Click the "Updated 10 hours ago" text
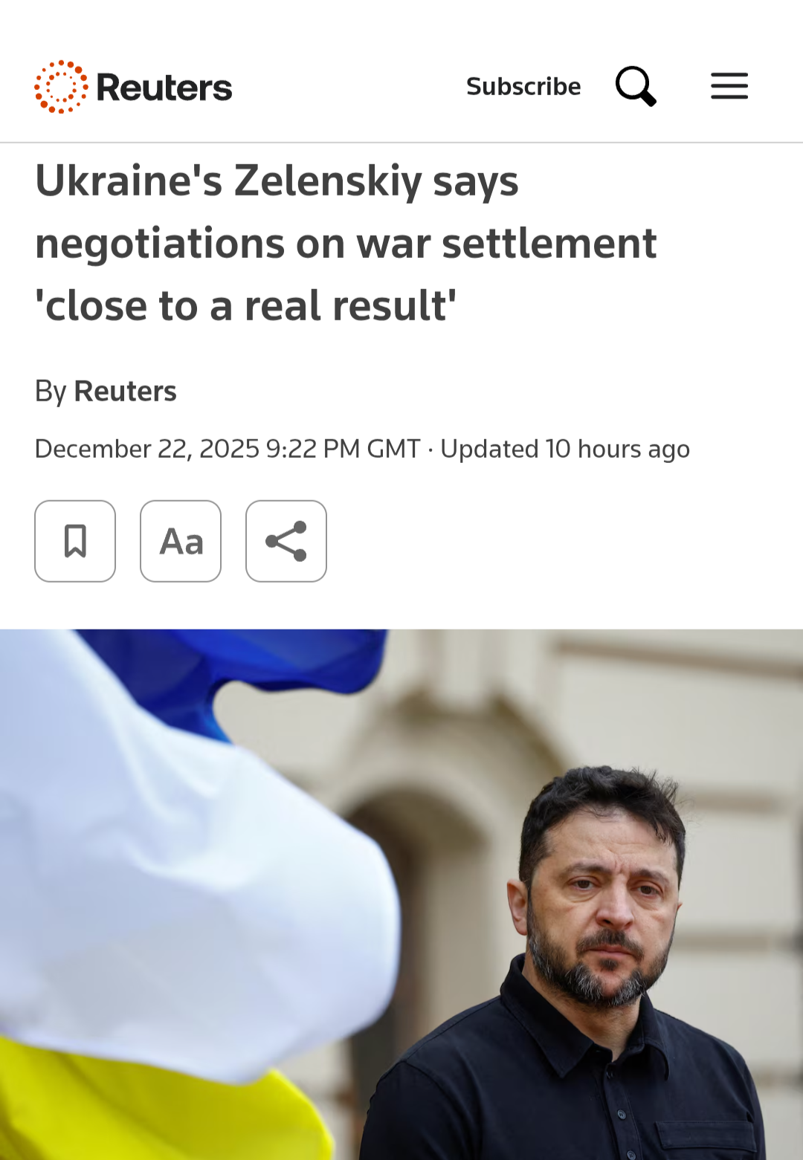 point(565,449)
